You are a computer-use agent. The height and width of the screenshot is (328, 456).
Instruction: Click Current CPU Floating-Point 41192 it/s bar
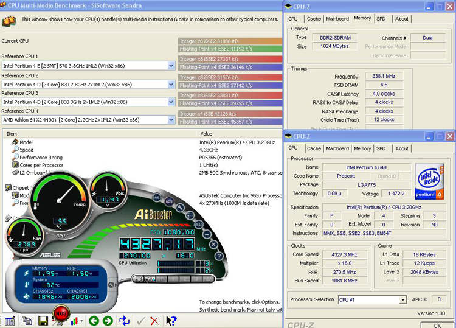[230, 49]
